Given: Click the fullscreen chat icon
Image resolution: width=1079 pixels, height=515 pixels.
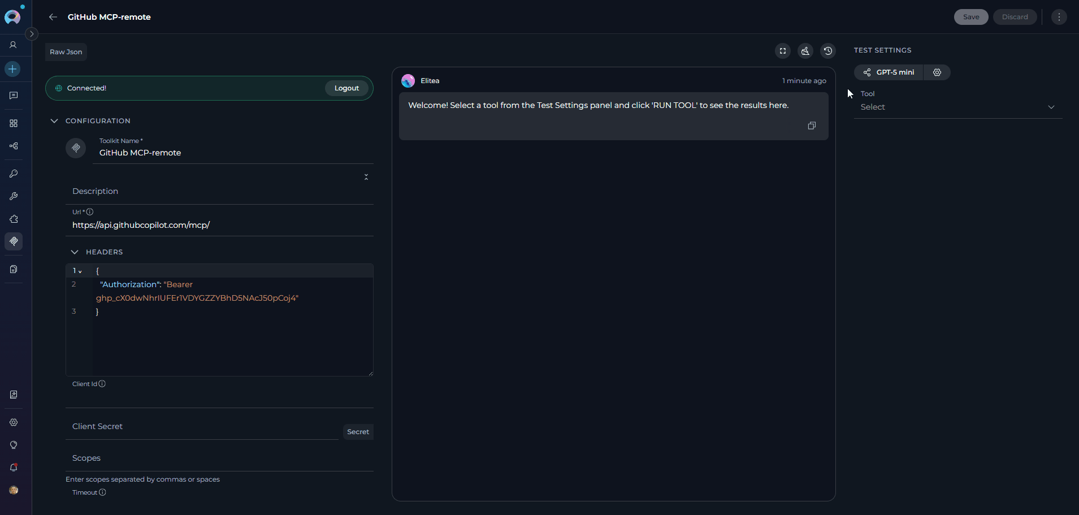Looking at the screenshot, I should click(783, 51).
